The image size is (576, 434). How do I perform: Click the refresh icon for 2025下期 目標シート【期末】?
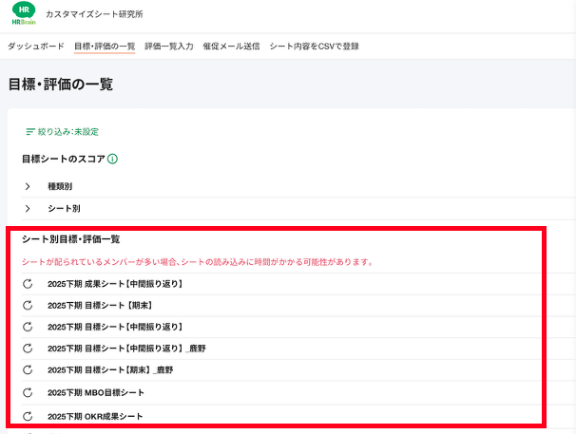point(28,305)
